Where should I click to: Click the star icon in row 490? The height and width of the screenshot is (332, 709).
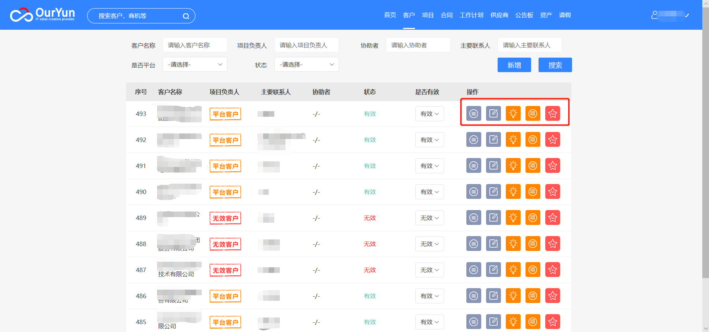553,192
